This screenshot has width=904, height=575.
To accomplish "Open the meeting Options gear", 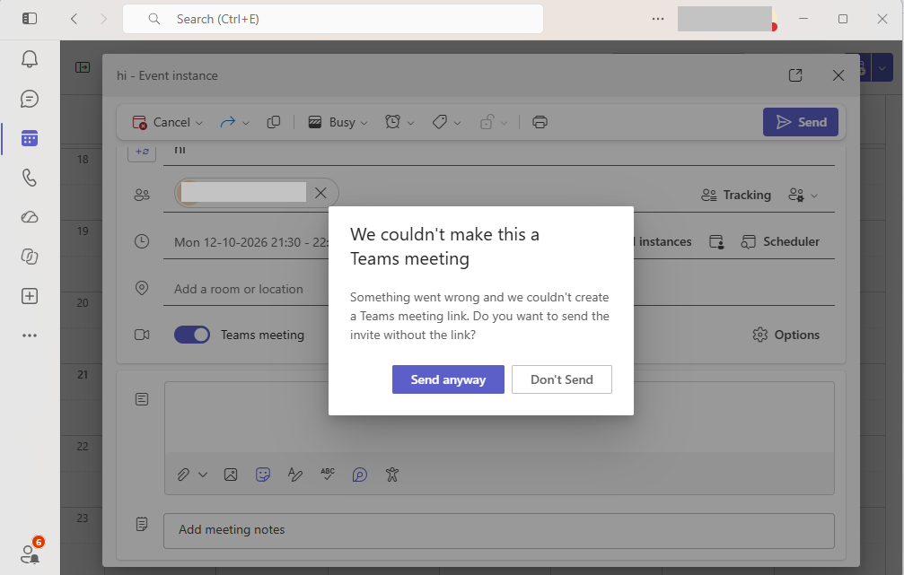I will click(x=786, y=335).
